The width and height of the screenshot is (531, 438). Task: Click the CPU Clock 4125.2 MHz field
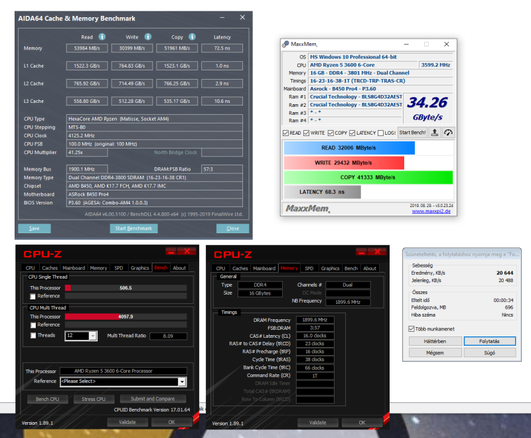(x=155, y=136)
